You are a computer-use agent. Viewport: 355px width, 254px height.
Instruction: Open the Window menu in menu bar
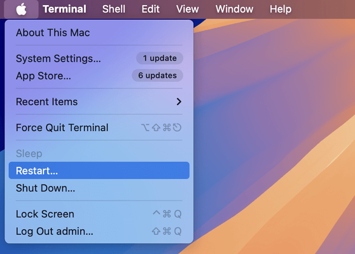(234, 9)
